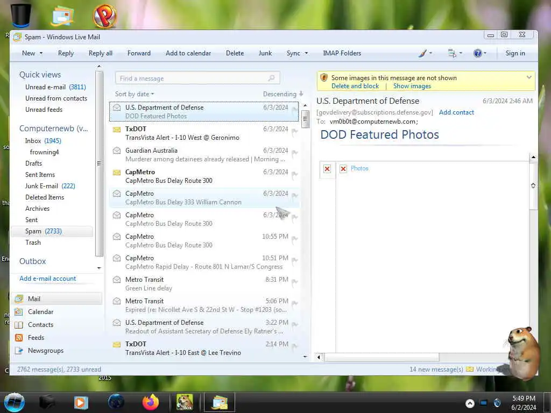This screenshot has width=551, height=413.
Task: Flag the TxDOT I-10 East @ Lee Trevino message
Action: [294, 347]
